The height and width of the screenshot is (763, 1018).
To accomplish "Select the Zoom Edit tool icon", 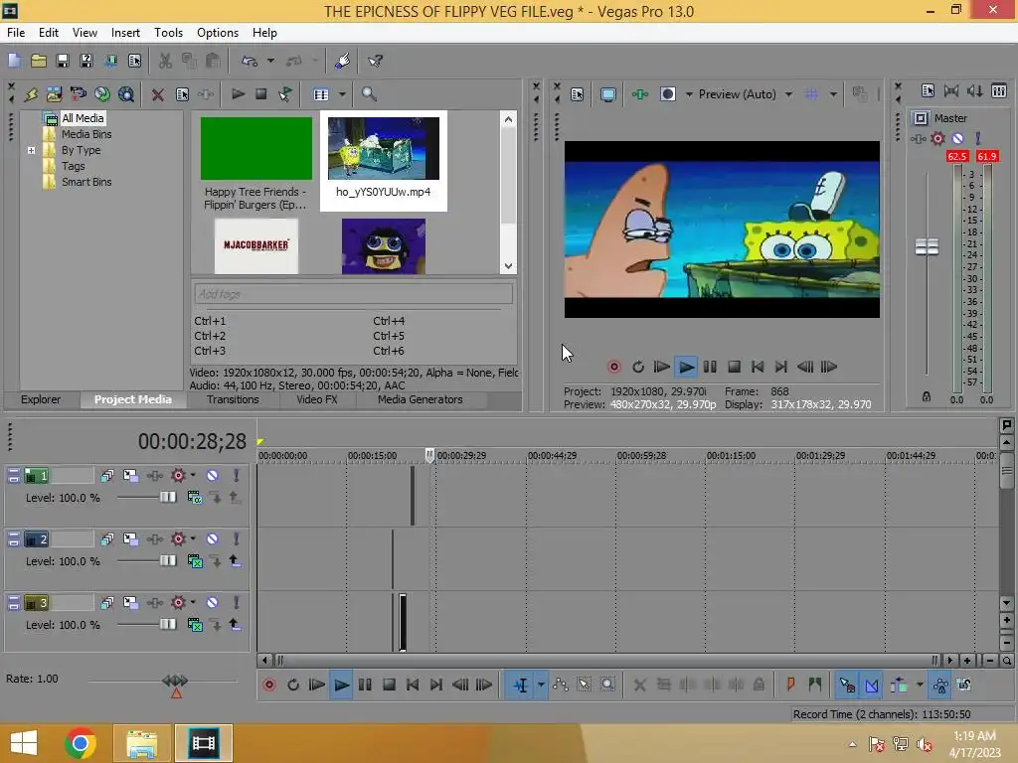I will (607, 685).
